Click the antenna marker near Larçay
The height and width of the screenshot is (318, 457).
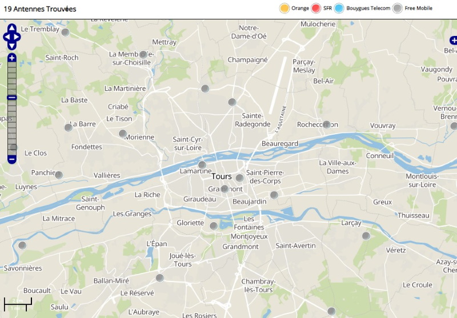366,236
